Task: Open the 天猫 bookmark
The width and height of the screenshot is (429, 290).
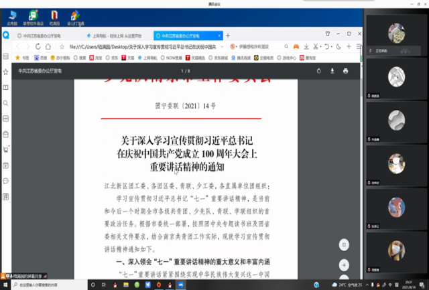Action: pos(128,58)
